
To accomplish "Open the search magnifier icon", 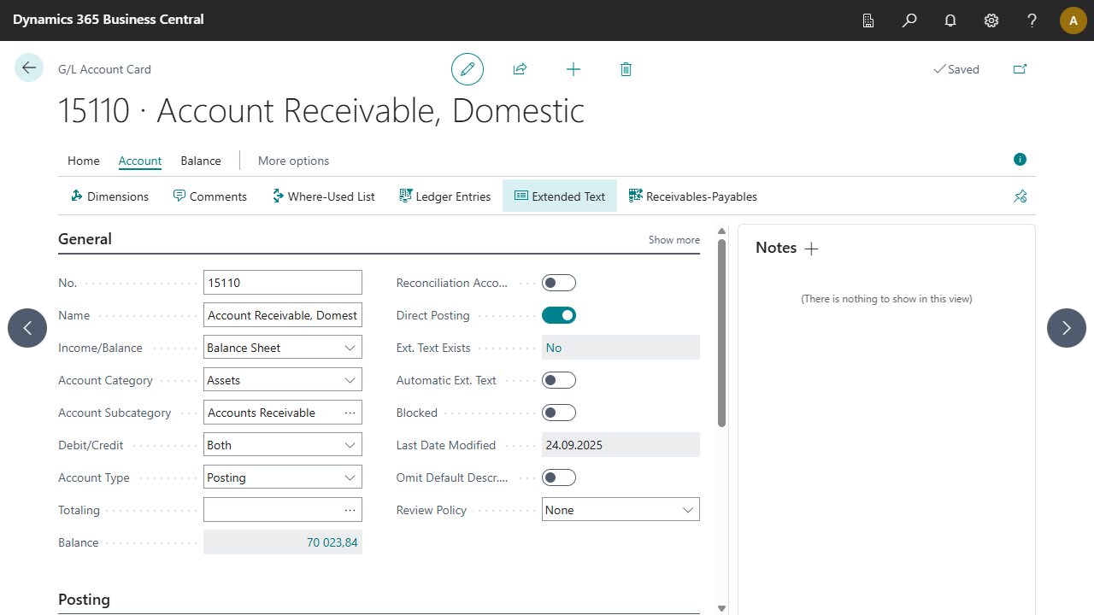I will coord(909,20).
